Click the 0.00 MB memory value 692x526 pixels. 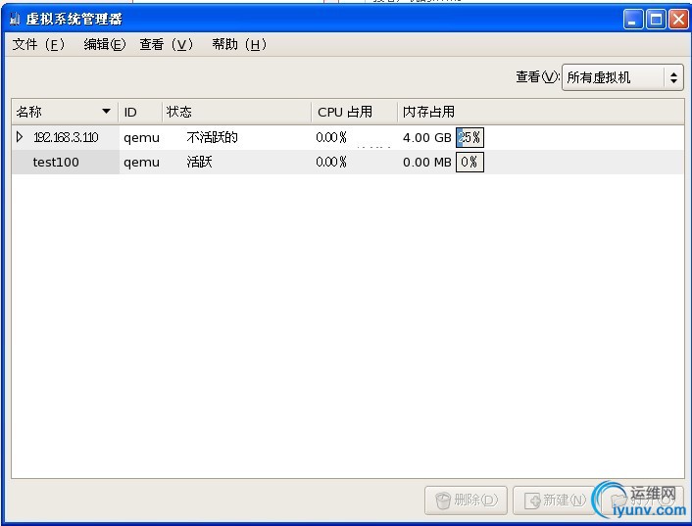tap(426, 163)
